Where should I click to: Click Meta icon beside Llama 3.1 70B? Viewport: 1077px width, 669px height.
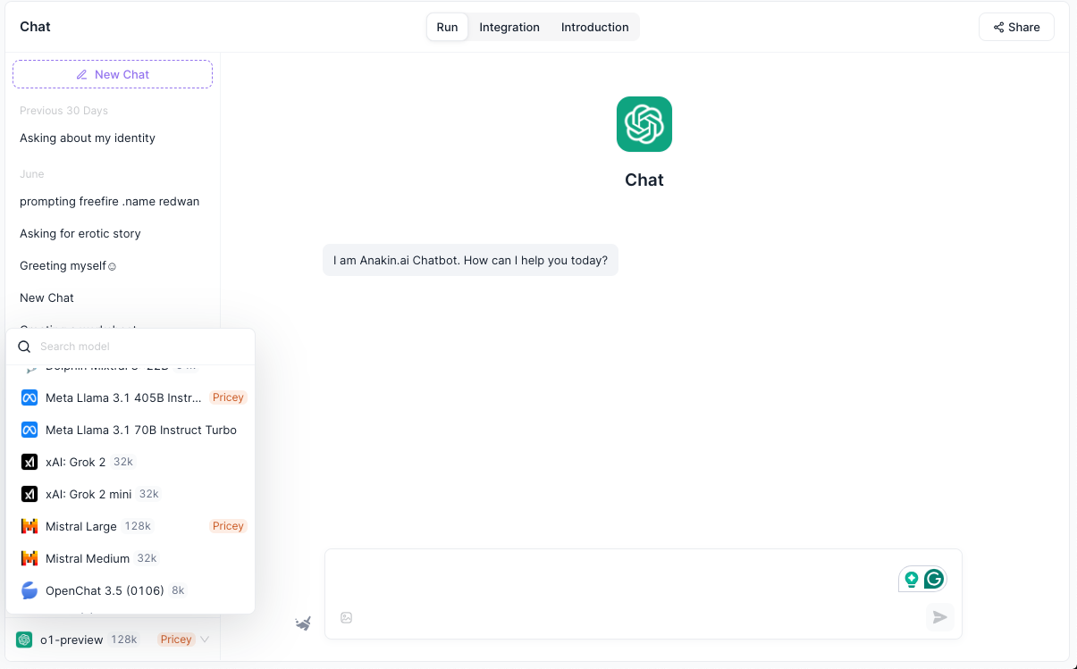tap(29, 430)
